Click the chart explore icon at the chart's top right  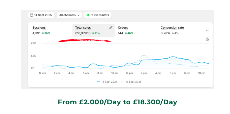point(207,39)
